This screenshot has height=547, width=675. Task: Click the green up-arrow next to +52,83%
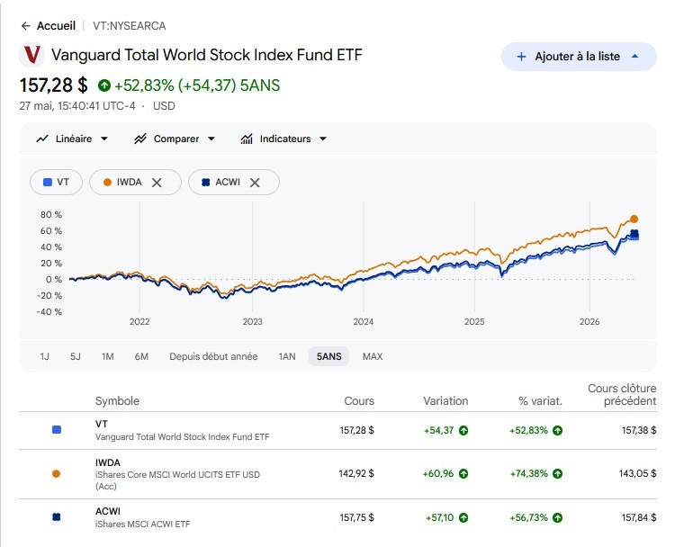(x=103, y=85)
